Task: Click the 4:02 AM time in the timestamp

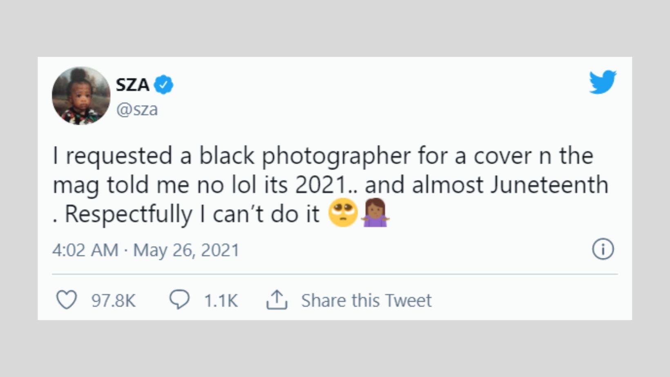Action: coord(85,250)
